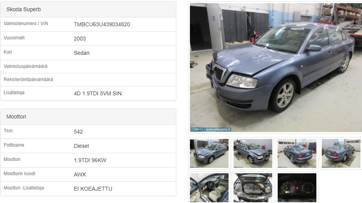Open the main Skoda Superb front photo
This screenshot has width=362, height=203.
click(276, 68)
